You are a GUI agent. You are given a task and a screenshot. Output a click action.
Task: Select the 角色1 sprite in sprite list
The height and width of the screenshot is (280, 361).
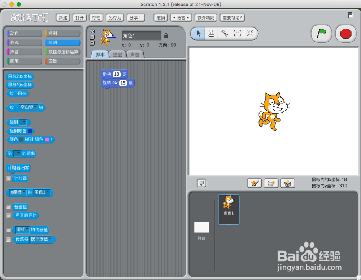[229, 209]
